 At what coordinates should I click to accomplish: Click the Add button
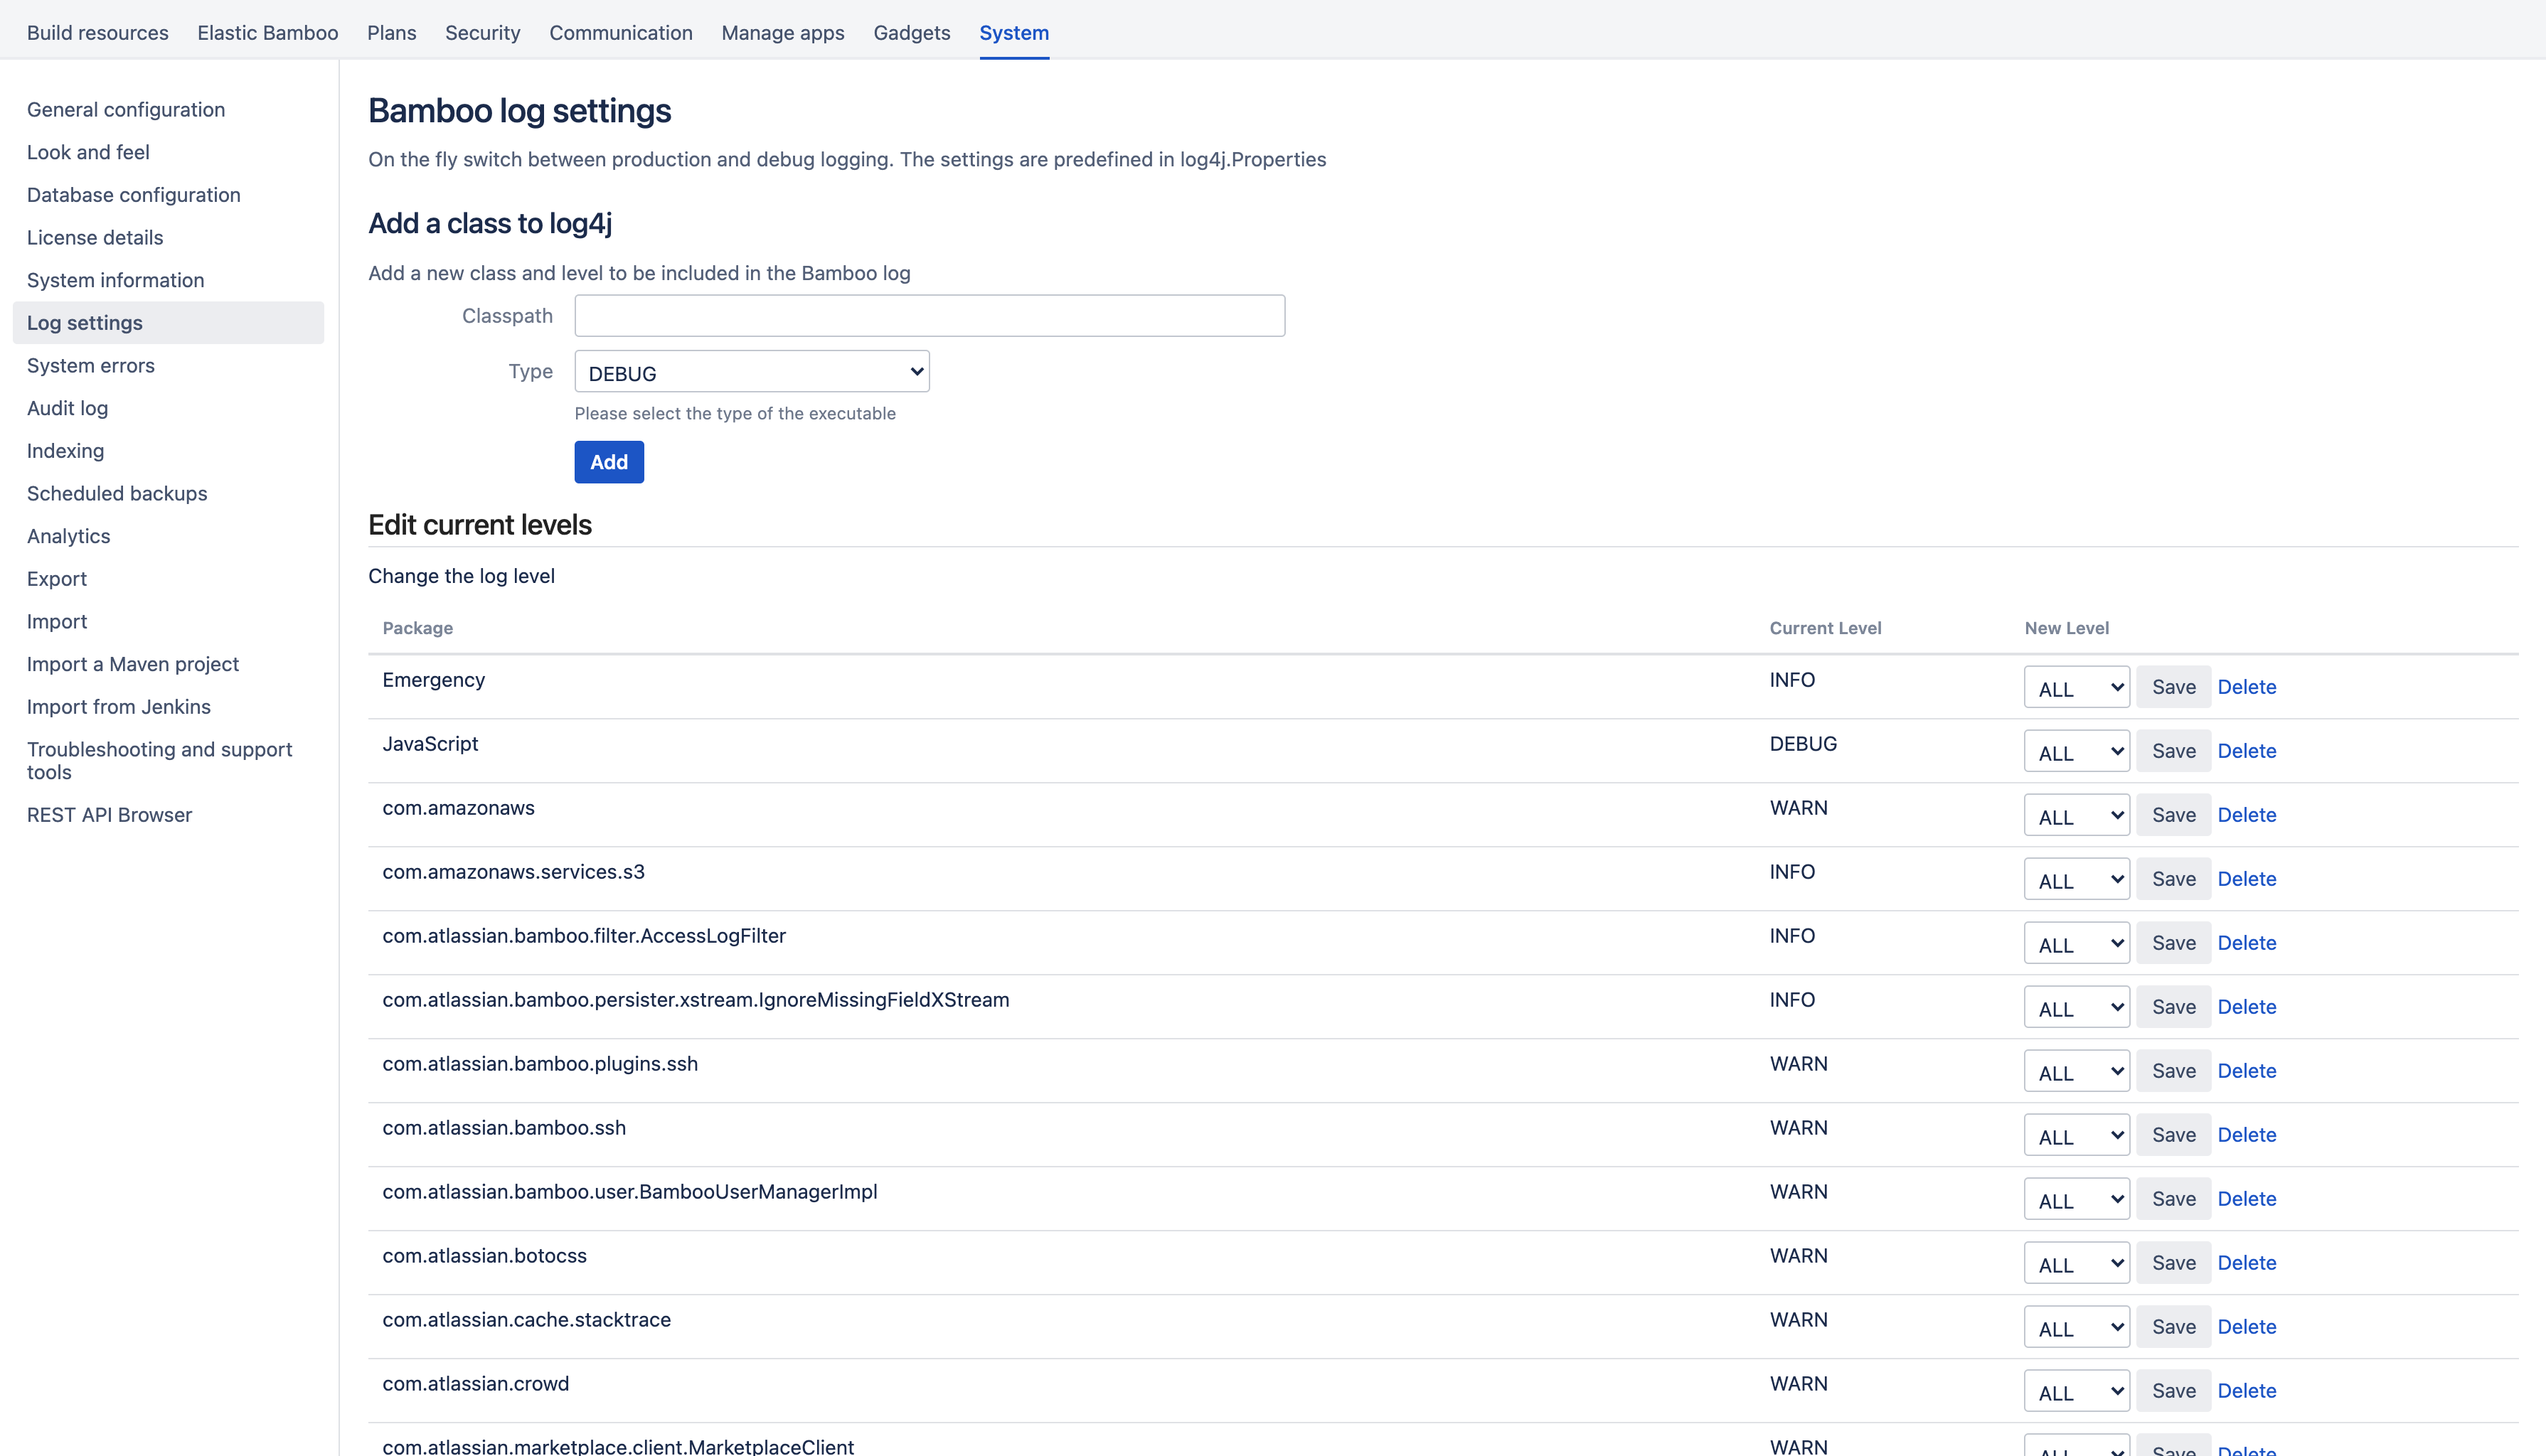click(x=608, y=461)
